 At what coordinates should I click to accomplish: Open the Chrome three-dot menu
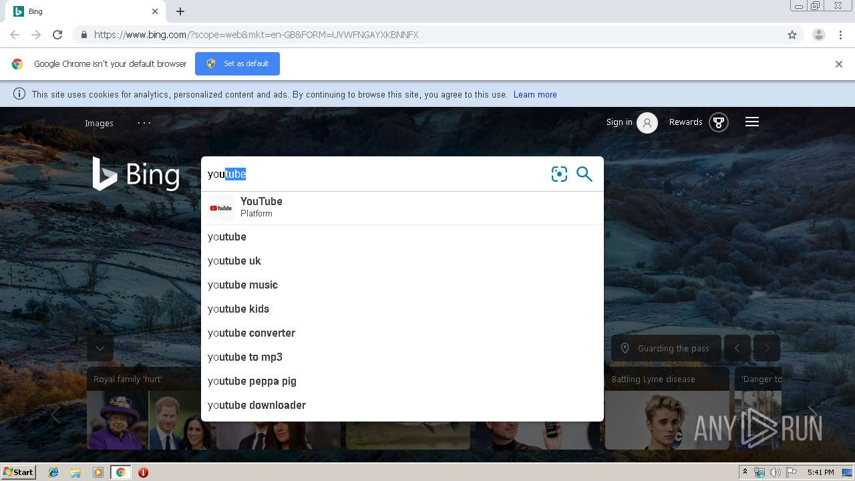840,35
